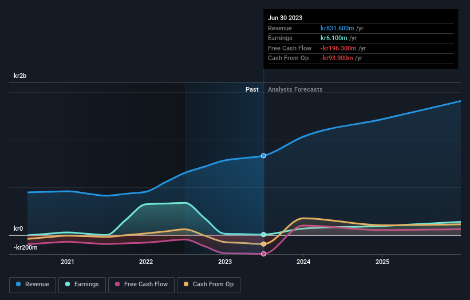Click the -kr200m y-axis label

pyautogui.click(x=26, y=247)
